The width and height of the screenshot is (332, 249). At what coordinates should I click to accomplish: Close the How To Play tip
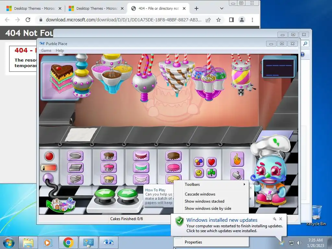point(251,188)
